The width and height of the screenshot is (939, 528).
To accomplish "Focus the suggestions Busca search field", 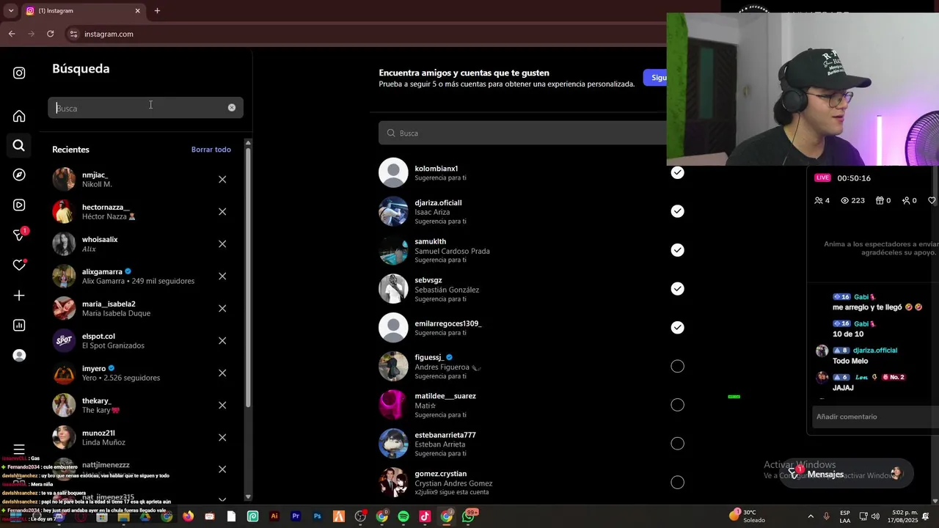I will click(522, 133).
